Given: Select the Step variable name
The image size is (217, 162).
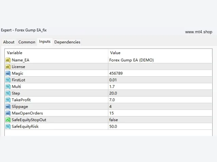Looking at the screenshot, I should pyautogui.click(x=16, y=93).
